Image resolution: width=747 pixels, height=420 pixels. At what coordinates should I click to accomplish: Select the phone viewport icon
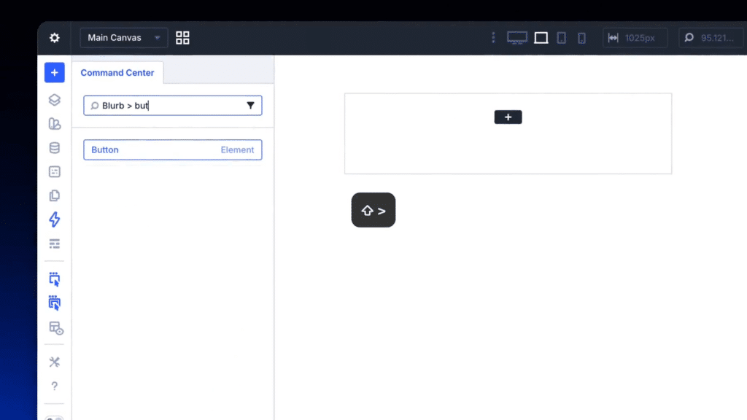point(581,38)
